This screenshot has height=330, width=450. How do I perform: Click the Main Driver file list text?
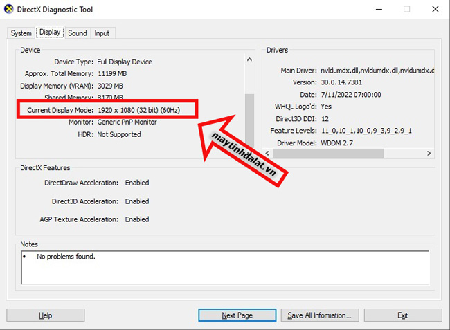point(376,70)
